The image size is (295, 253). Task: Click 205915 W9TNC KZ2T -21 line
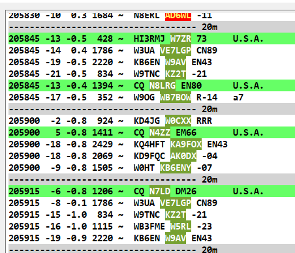pyautogui.click(x=151, y=215)
